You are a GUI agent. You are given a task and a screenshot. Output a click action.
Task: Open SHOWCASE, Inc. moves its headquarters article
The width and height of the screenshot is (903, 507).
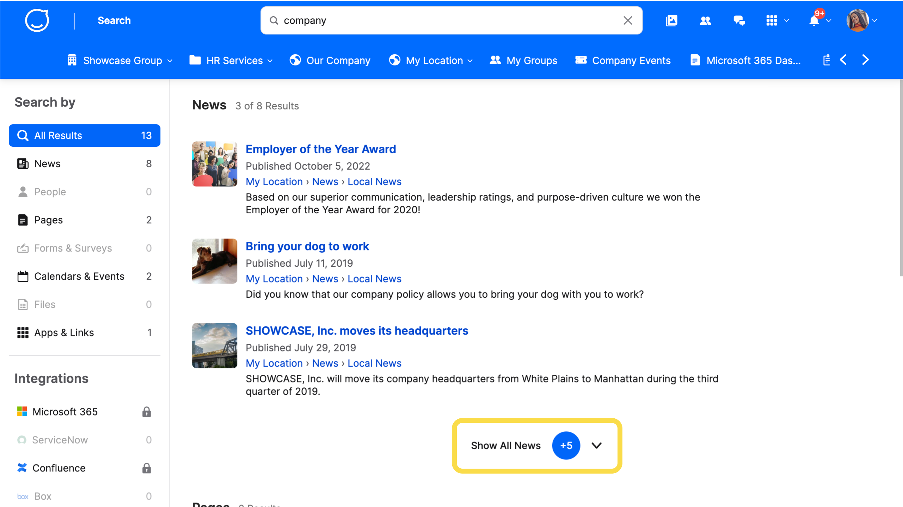[357, 331]
